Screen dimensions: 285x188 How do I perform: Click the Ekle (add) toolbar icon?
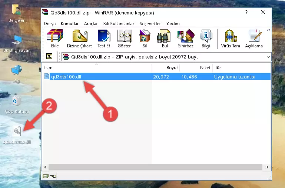pos(55,38)
